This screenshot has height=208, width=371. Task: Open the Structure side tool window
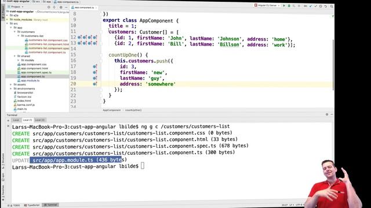(3, 161)
